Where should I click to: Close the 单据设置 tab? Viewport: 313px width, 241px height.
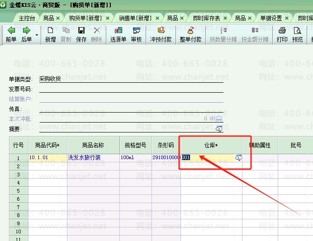[x=287, y=19]
